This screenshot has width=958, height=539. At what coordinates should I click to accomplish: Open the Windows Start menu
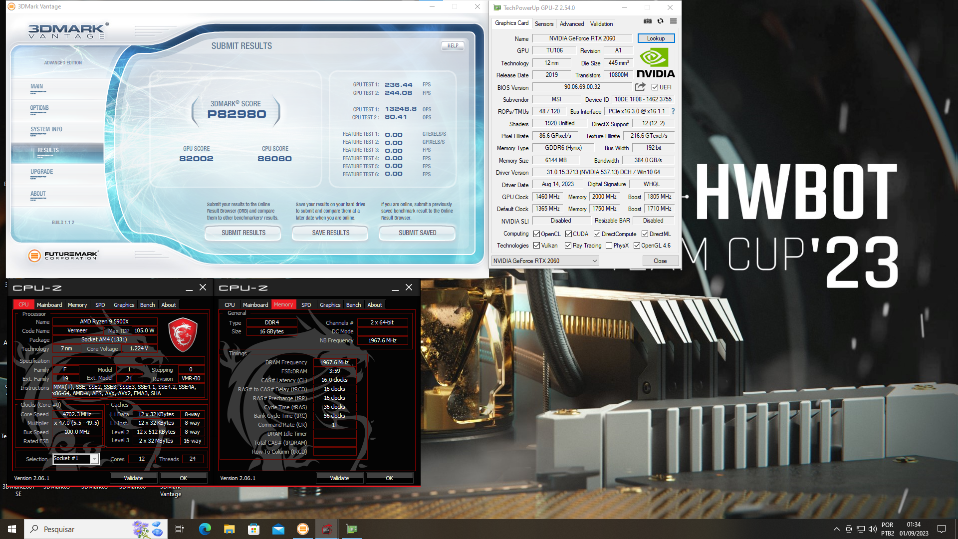12,529
